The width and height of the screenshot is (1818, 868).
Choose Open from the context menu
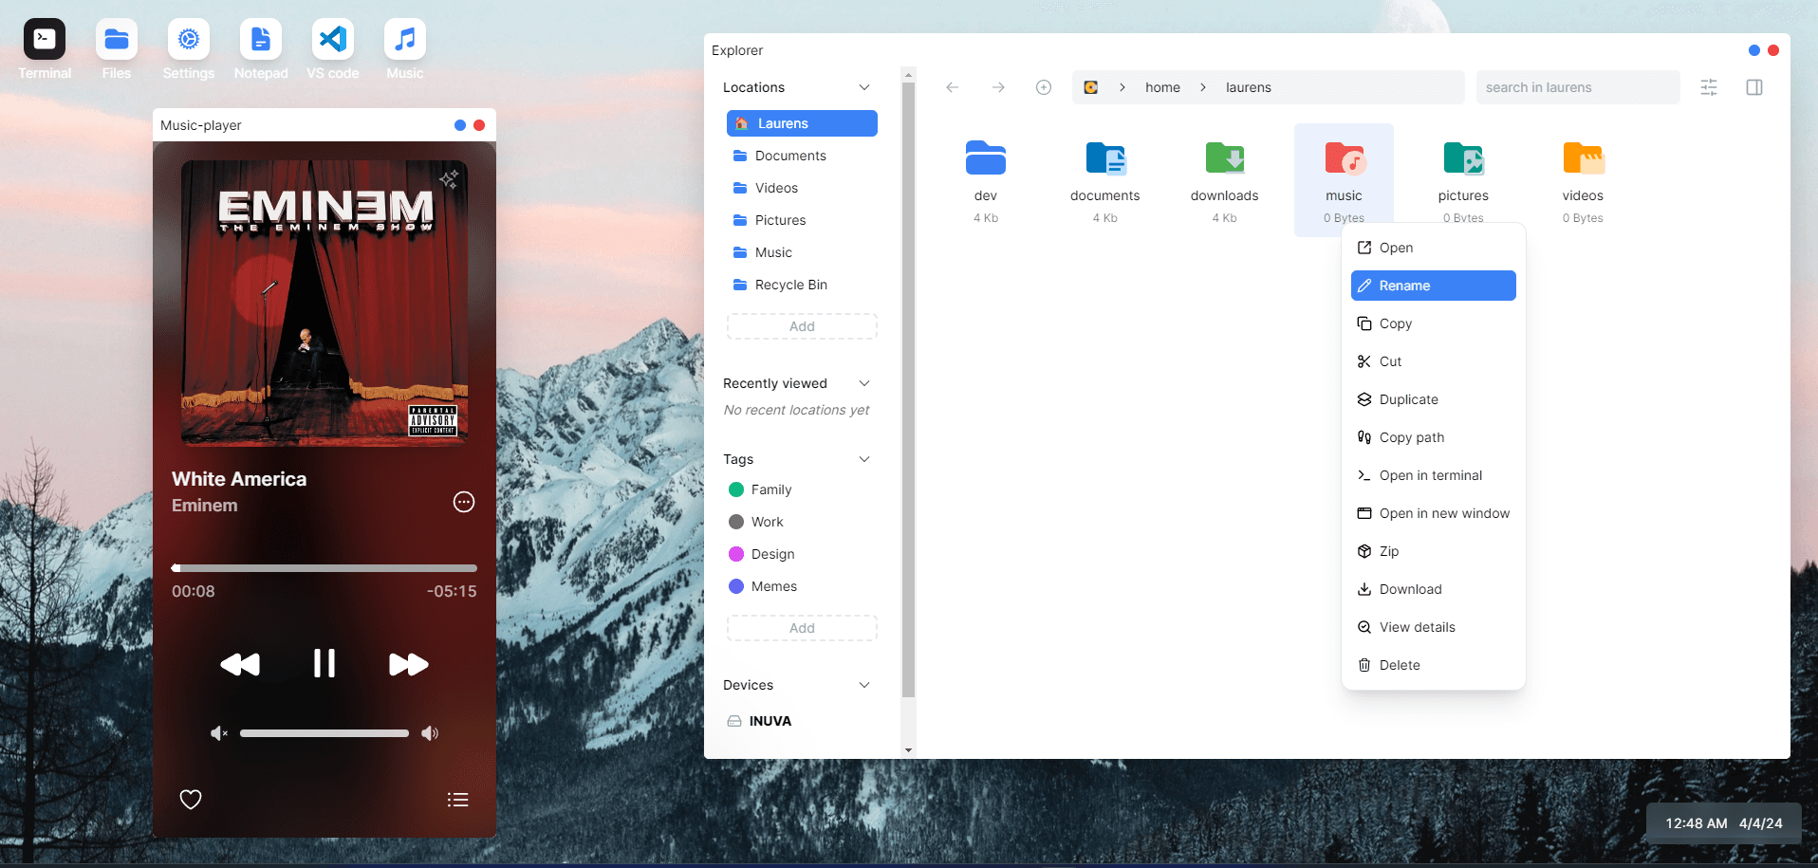[1434, 248]
